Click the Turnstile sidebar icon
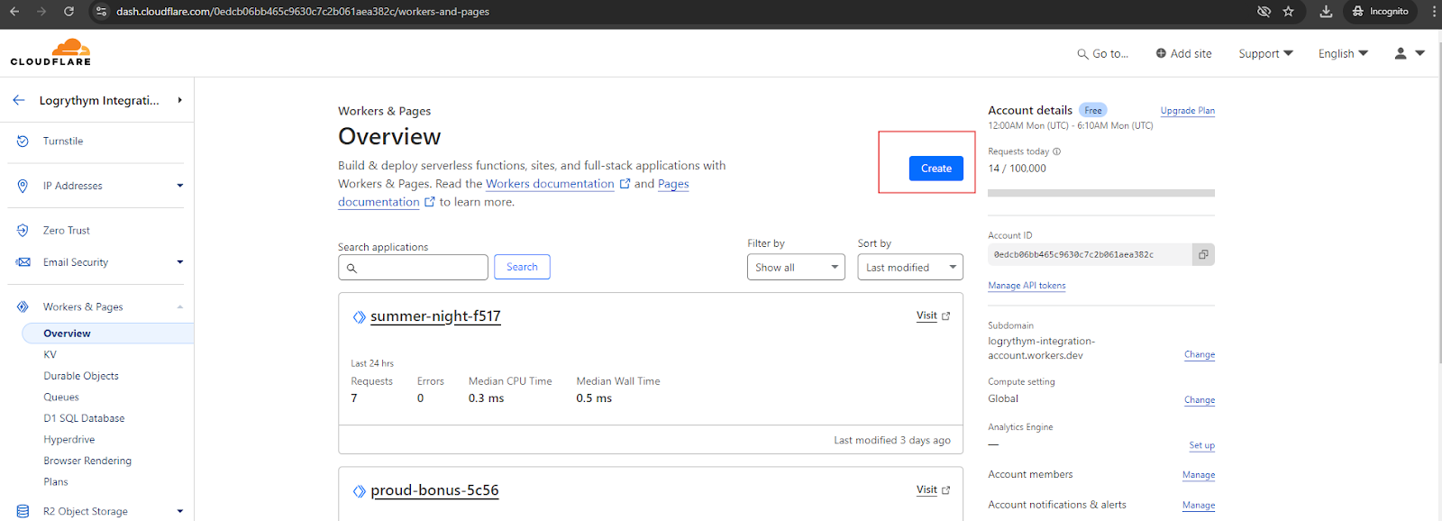The width and height of the screenshot is (1442, 521). click(23, 142)
